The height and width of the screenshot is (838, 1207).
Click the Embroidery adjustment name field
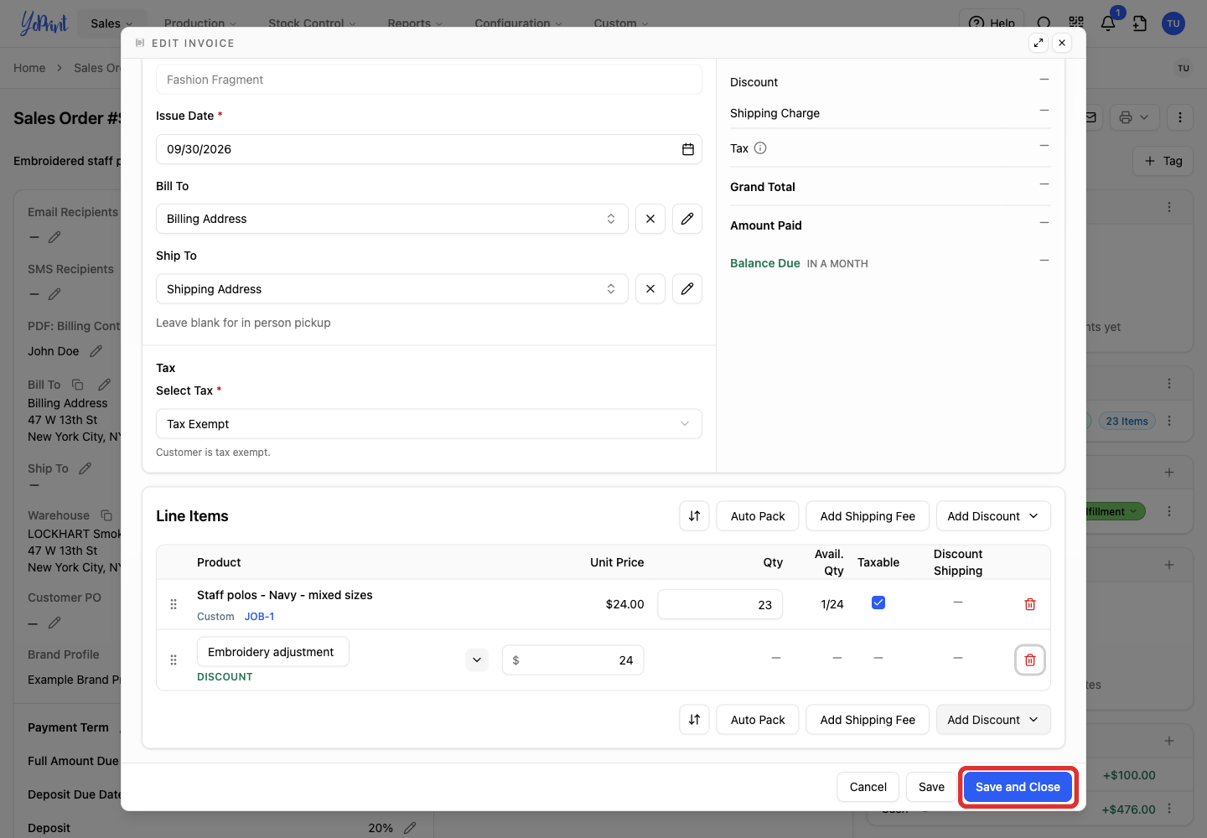[273, 652]
